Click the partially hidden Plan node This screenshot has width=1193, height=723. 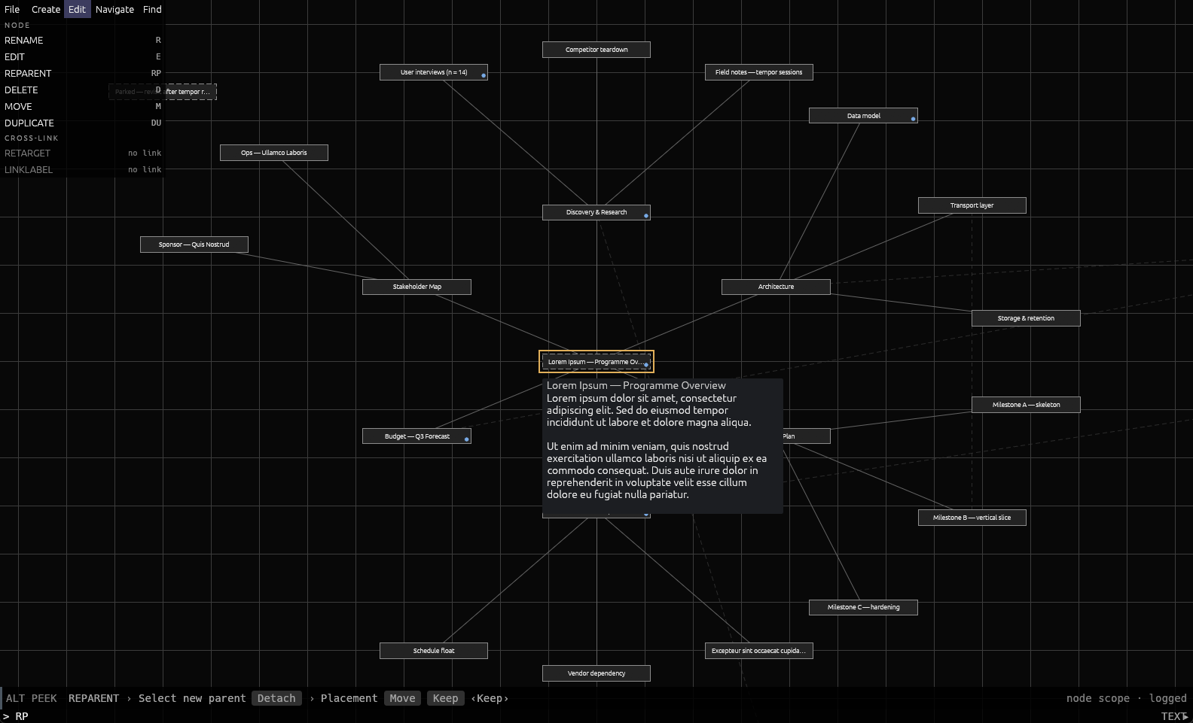[x=807, y=436]
